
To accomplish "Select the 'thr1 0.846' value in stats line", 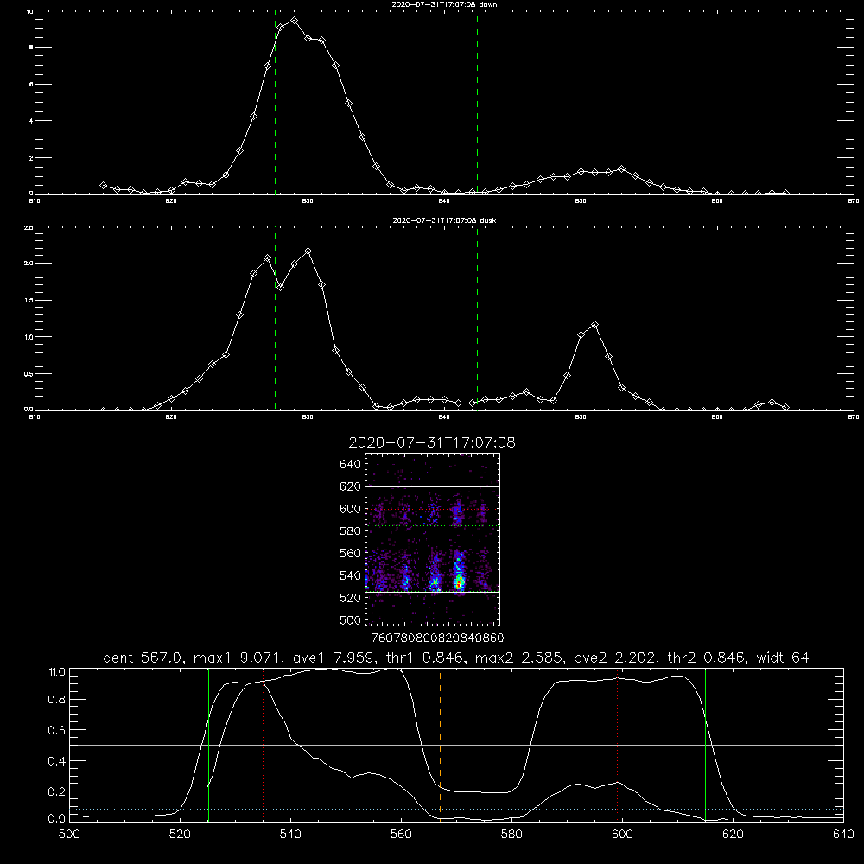I will coord(427,658).
